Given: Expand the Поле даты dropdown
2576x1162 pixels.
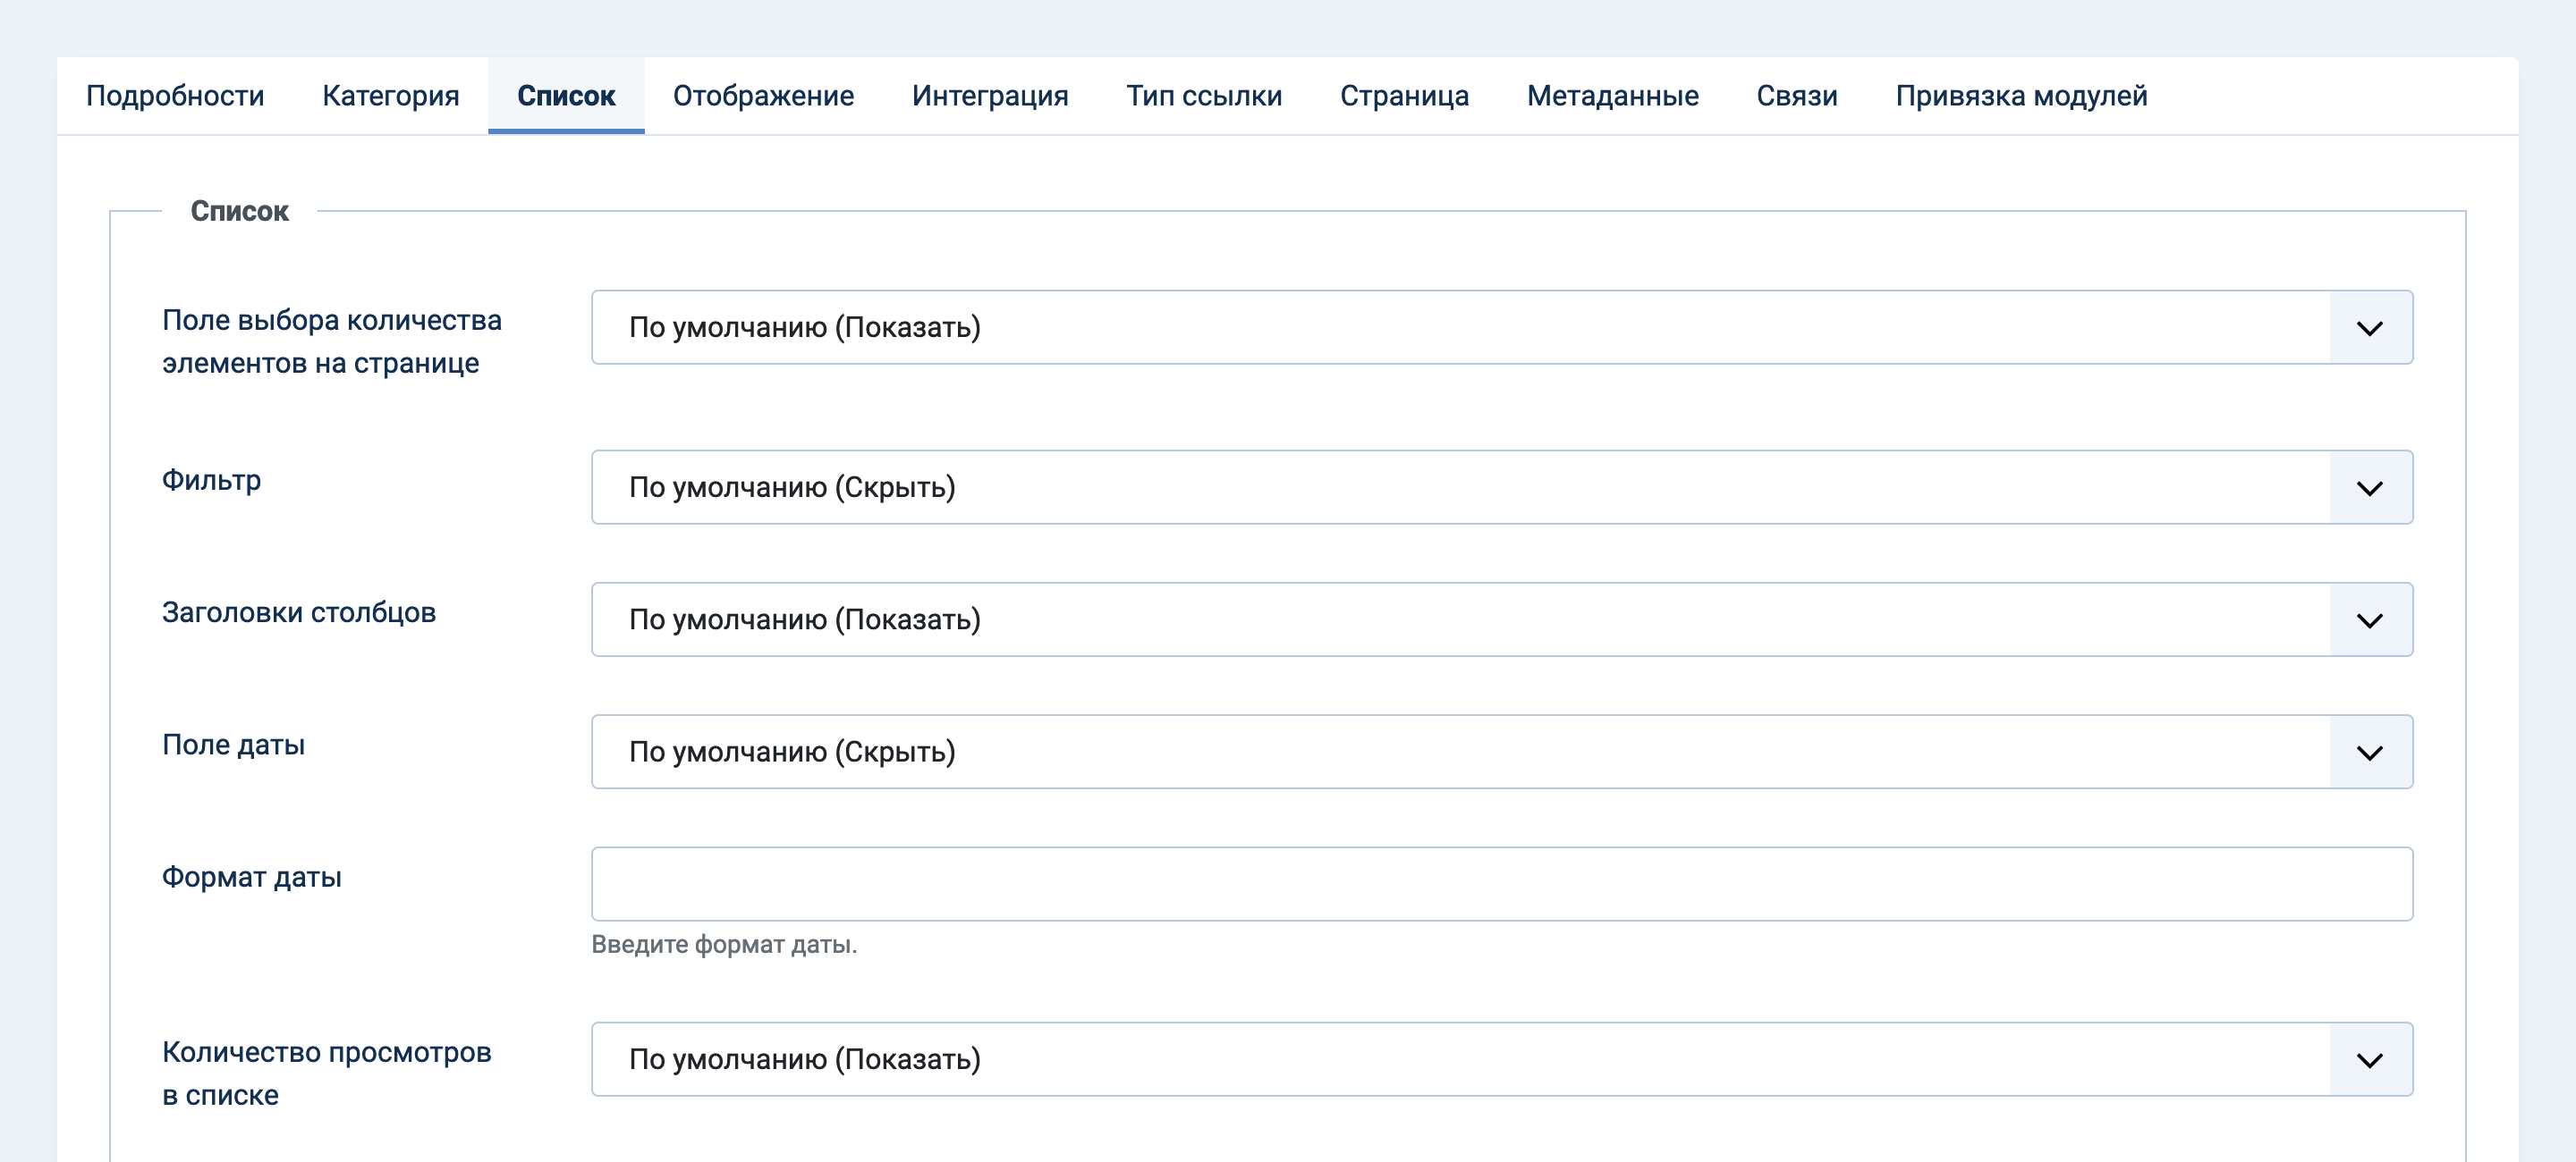Looking at the screenshot, I should pyautogui.click(x=1502, y=752).
